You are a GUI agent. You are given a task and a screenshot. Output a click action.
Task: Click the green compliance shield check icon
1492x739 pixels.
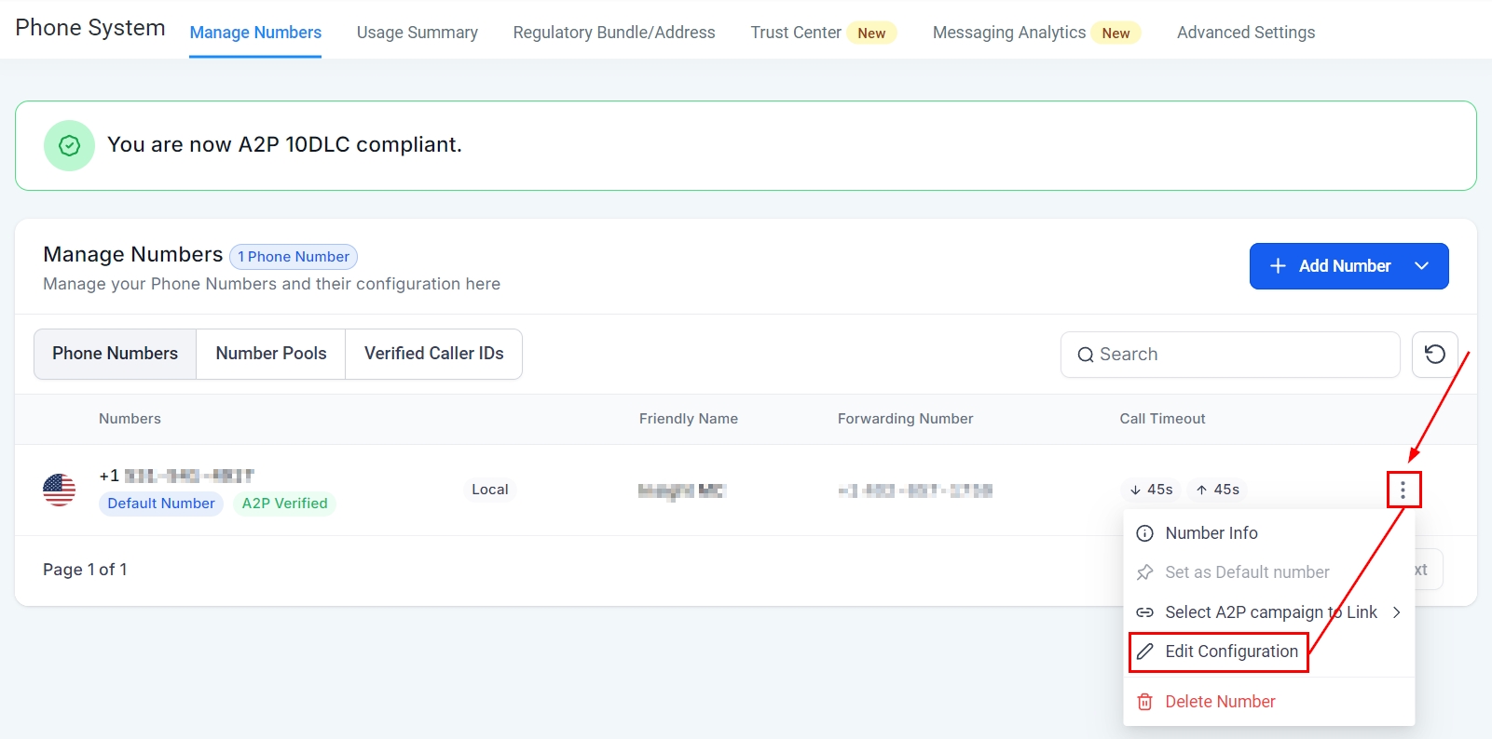pos(69,145)
